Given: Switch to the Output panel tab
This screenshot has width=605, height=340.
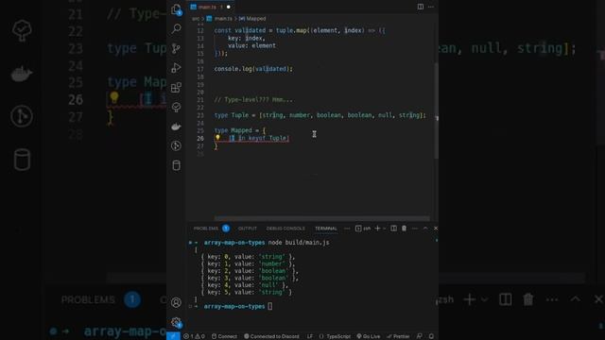Looking at the screenshot, I should [x=248, y=229].
